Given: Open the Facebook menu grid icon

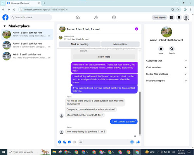Looking at the screenshot, I should 171,17.
